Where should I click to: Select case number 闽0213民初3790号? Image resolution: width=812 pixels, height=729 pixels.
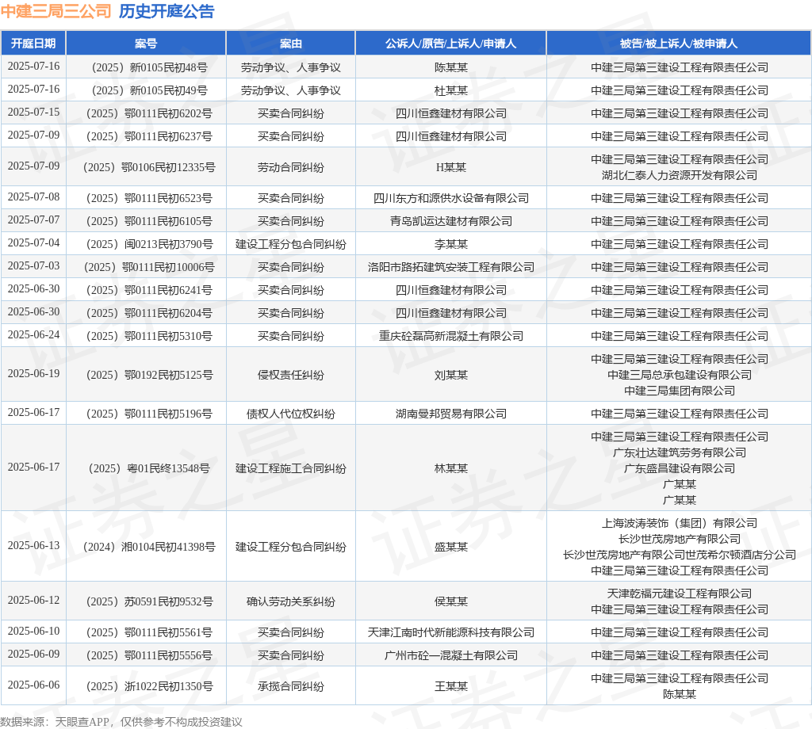[149, 244]
